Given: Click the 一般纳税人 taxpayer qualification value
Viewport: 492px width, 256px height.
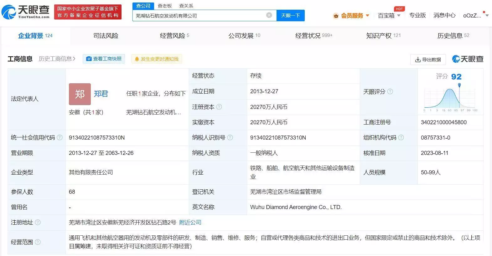Looking at the screenshot, I should (x=264, y=153).
